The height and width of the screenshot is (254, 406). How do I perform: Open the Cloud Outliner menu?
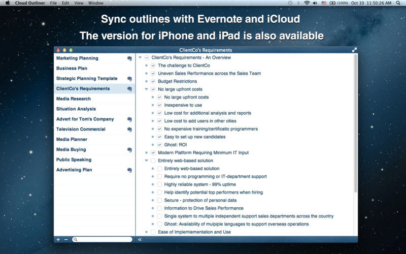point(30,3)
